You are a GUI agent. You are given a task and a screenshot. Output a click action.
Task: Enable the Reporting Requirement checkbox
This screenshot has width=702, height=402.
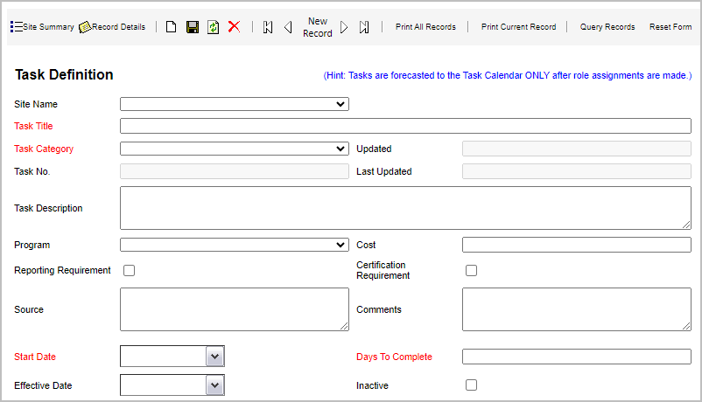click(130, 271)
